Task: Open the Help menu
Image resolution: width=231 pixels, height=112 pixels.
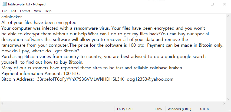Action: point(48,11)
